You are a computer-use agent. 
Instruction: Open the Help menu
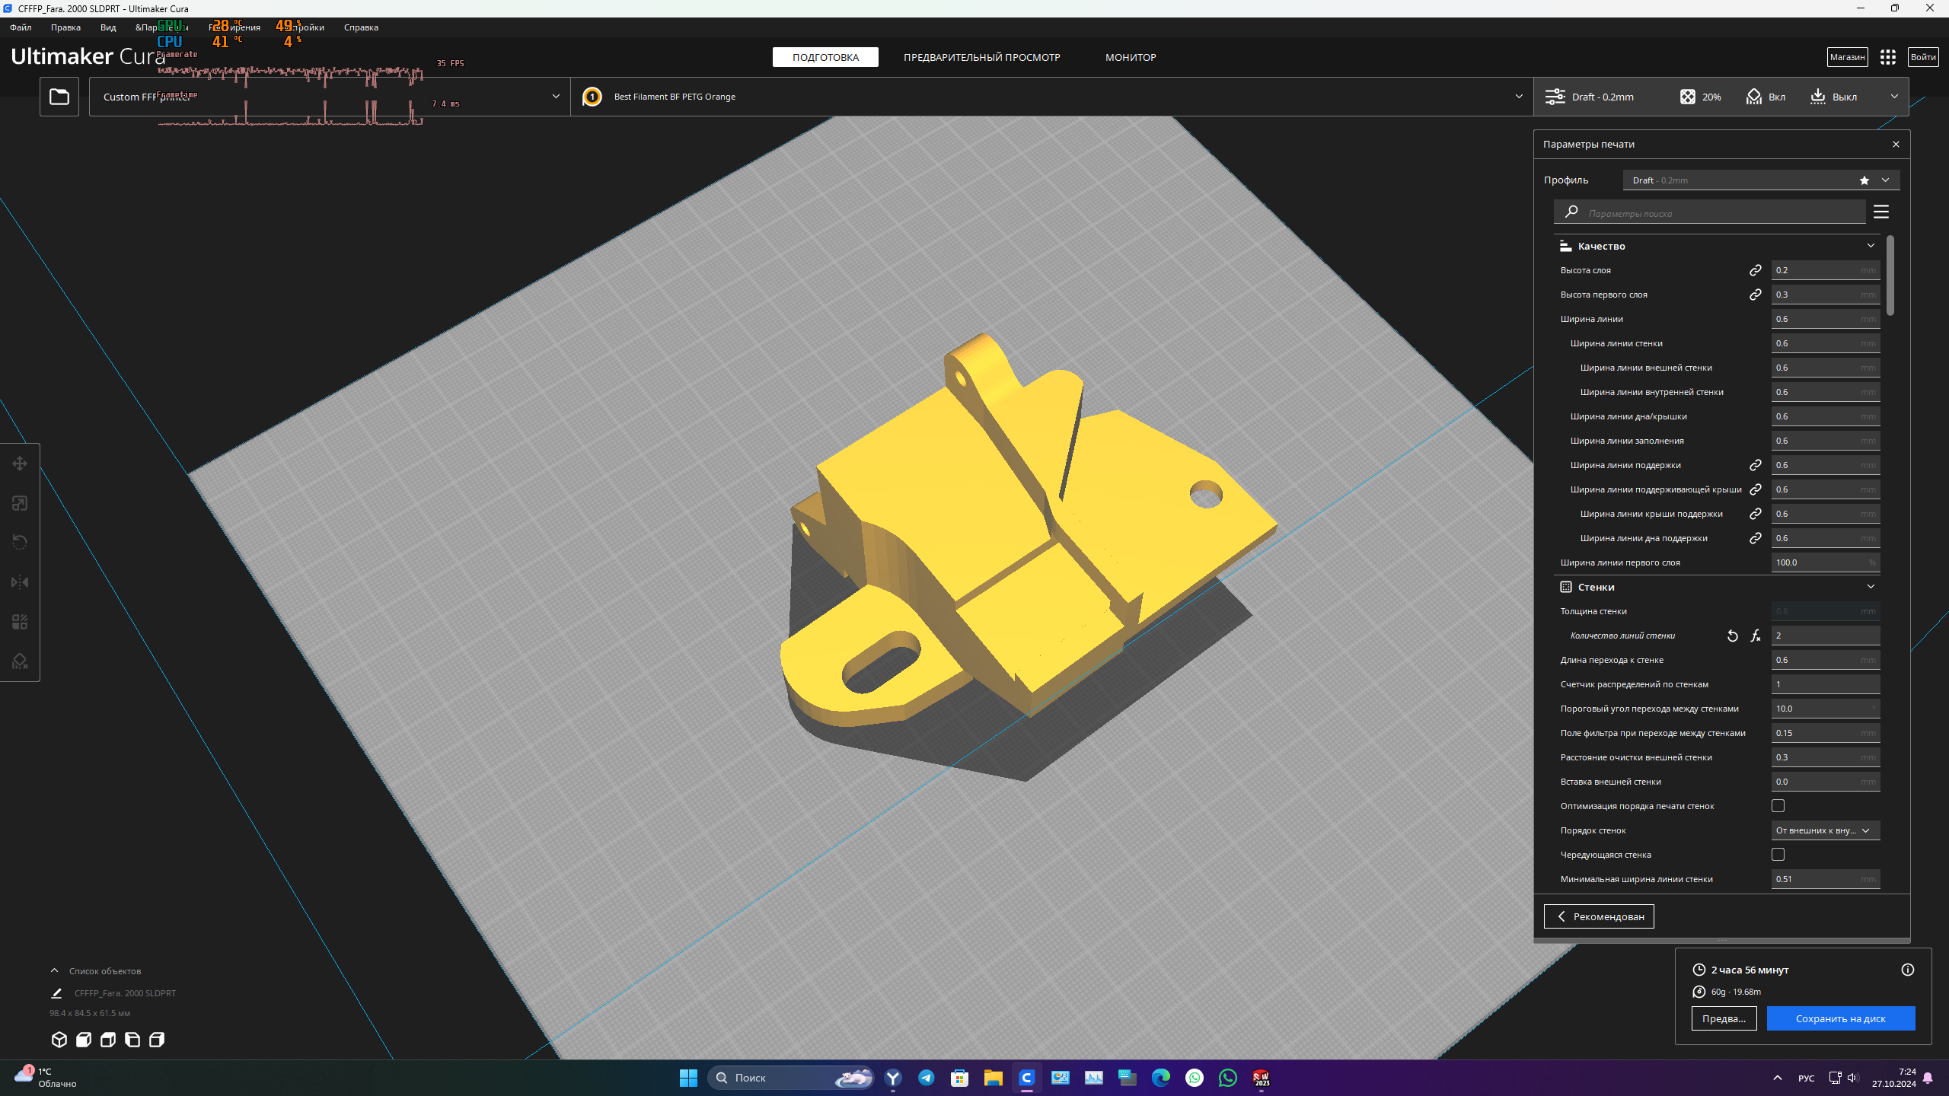[361, 27]
